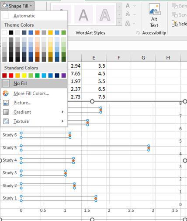Pick the light green standard color
Image resolution: width=187 pixels, height=221 pixels.
point(31,76)
